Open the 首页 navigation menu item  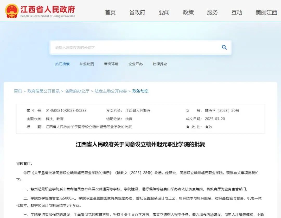(110, 13)
